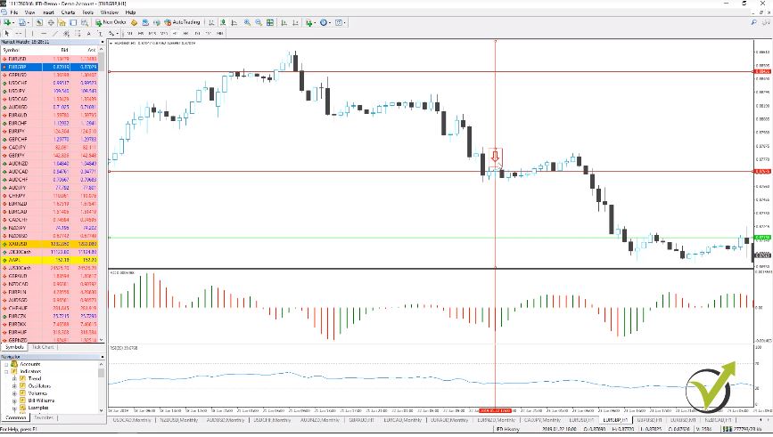This screenshot has width=773, height=437.
Task: Select XAUUSD in Market Watch
Action: 49,244
